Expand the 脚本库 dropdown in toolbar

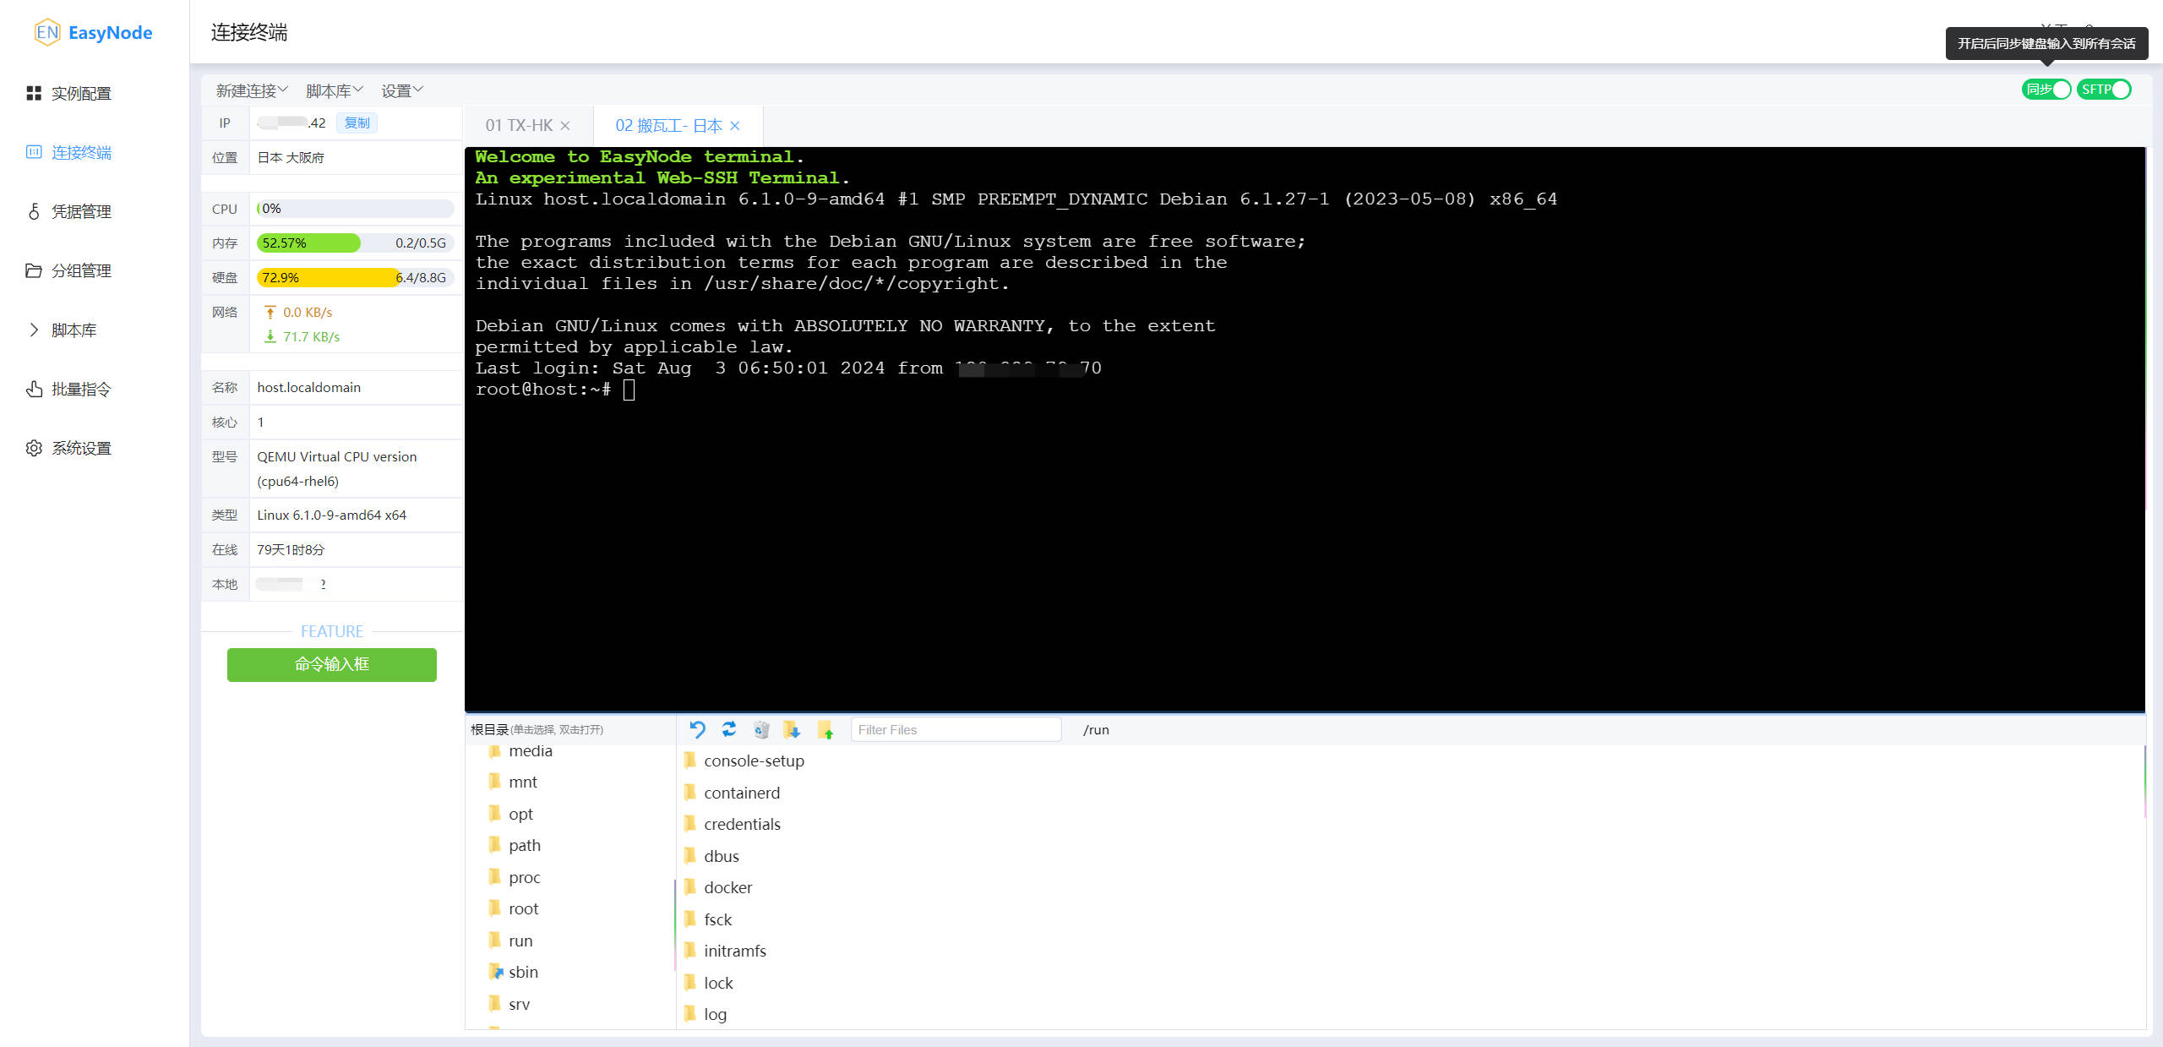[335, 90]
